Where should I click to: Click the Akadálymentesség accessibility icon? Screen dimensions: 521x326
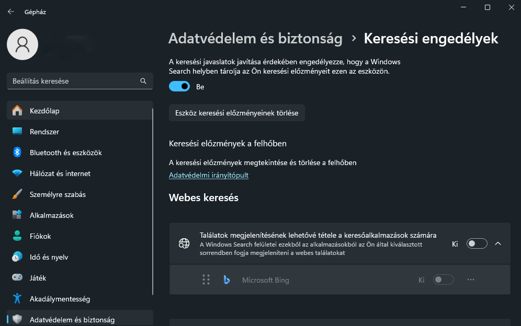click(x=17, y=299)
